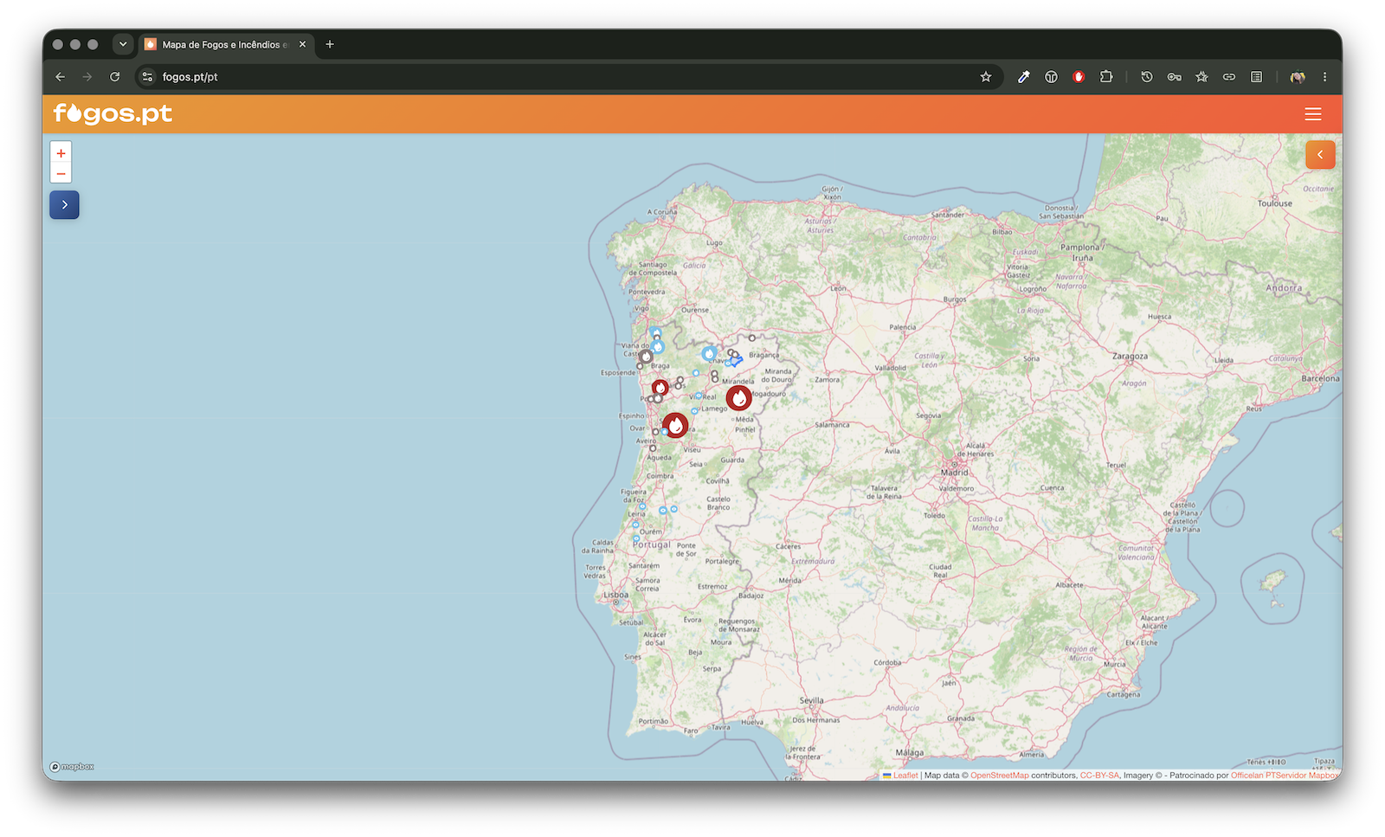The height and width of the screenshot is (837, 1385).
Task: View site information icon in address bar
Action: [147, 77]
